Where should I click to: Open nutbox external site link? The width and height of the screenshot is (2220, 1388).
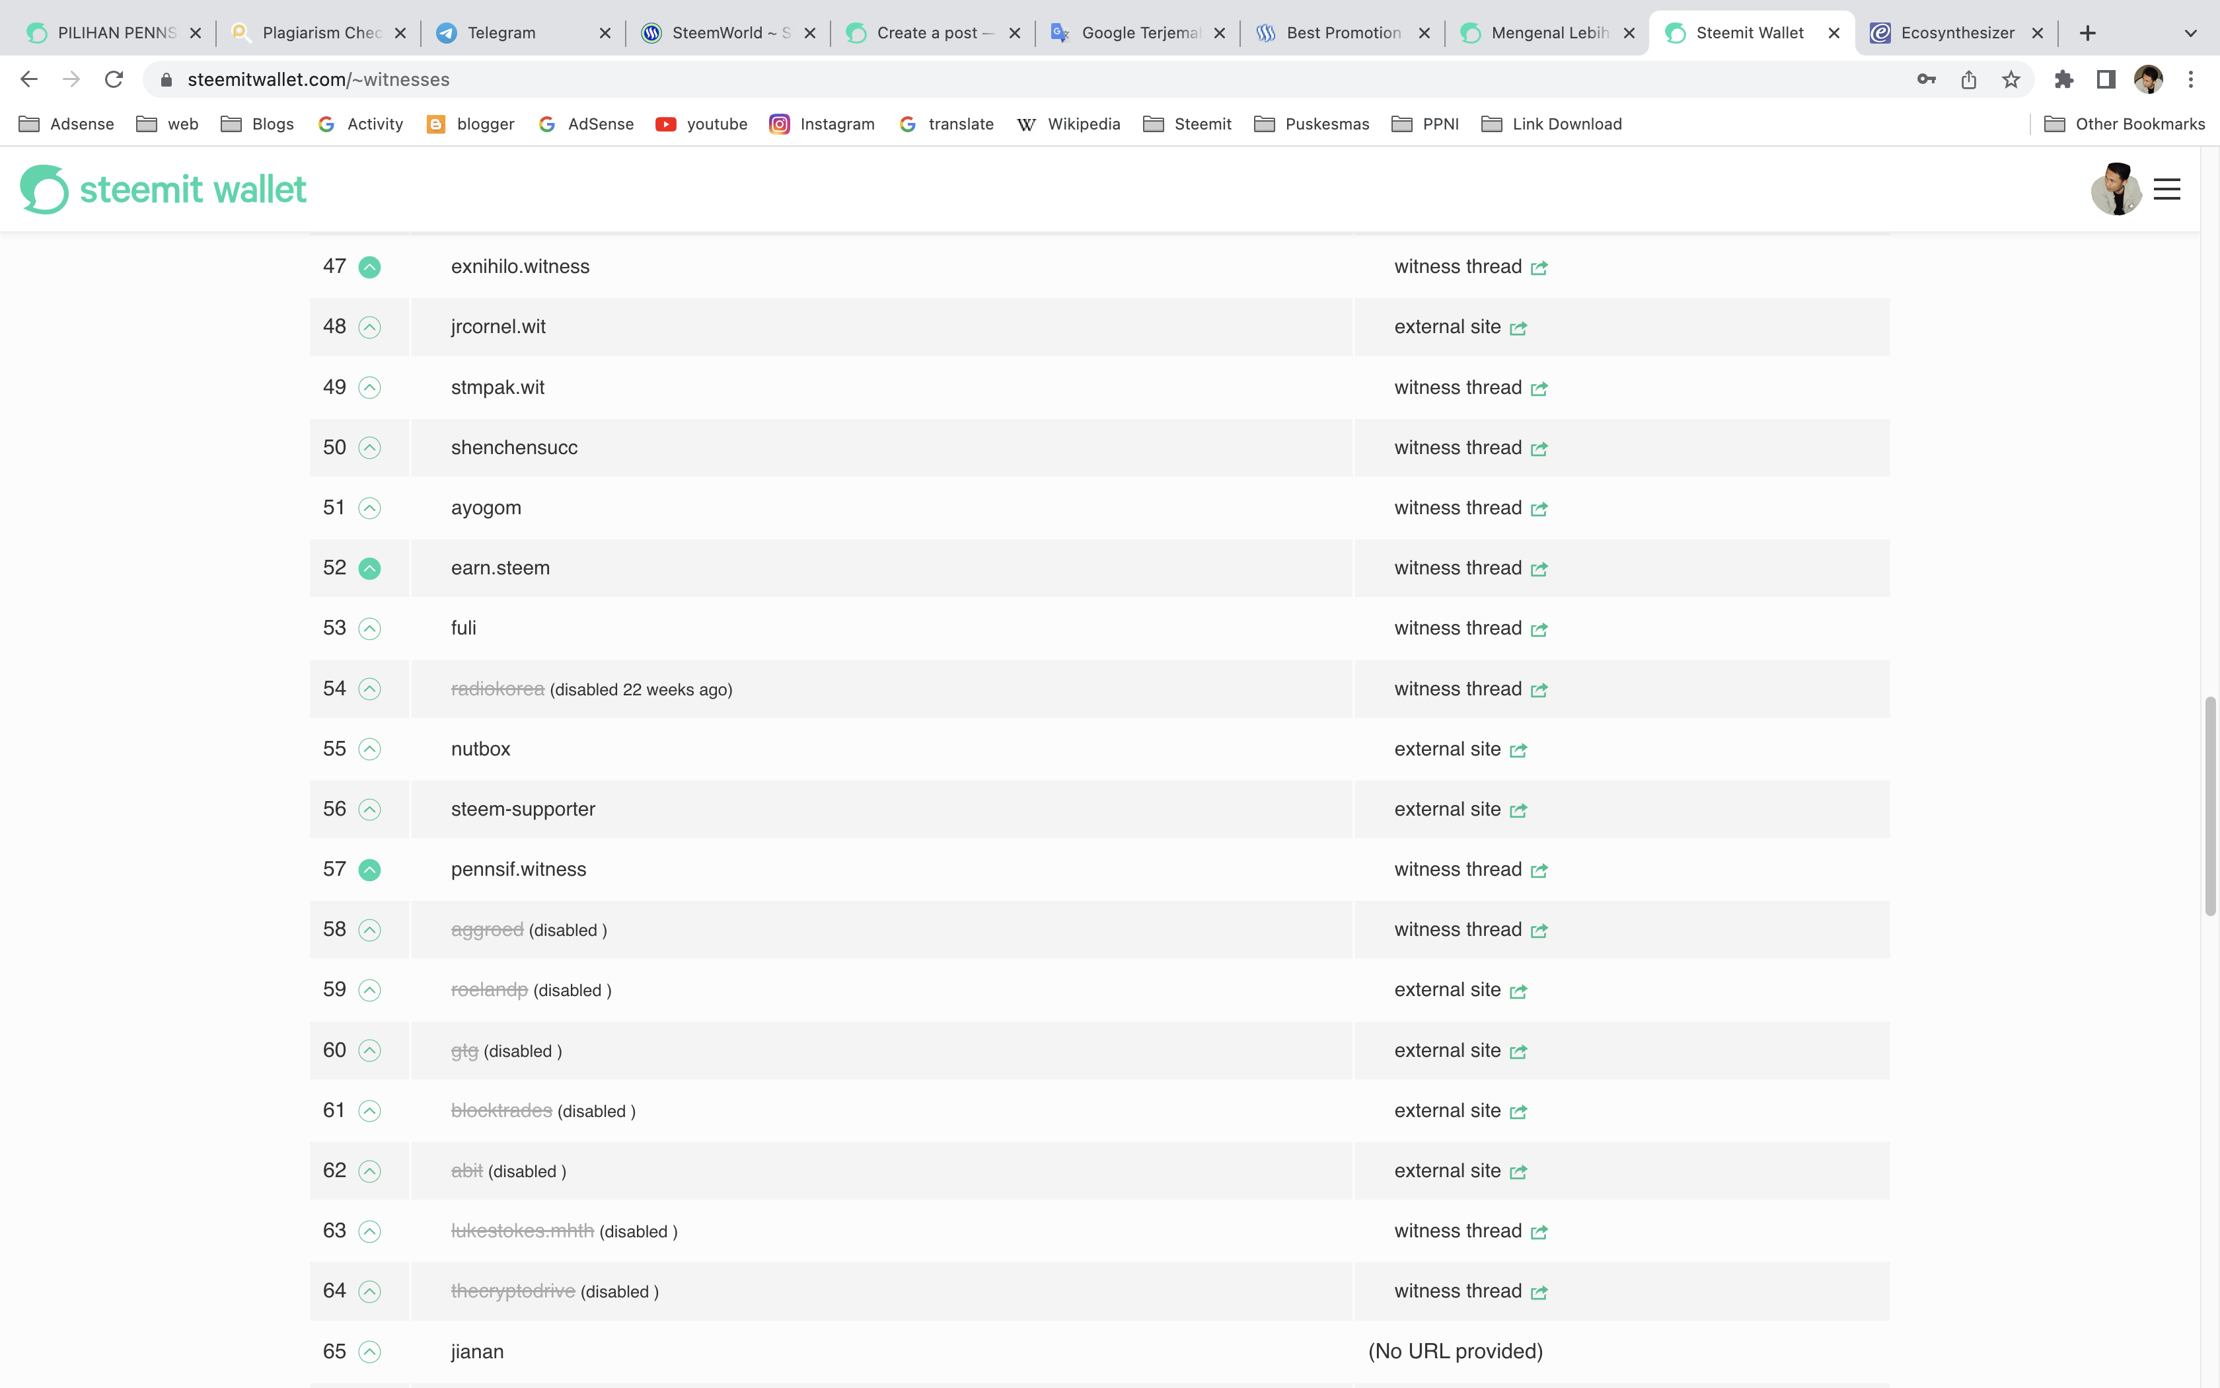[x=1460, y=749]
